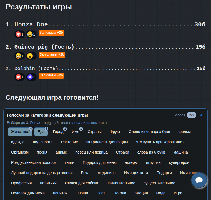Click the heart reaction under Dolphin
Viewport: 211px width, 200px height.
click(x=20, y=77)
